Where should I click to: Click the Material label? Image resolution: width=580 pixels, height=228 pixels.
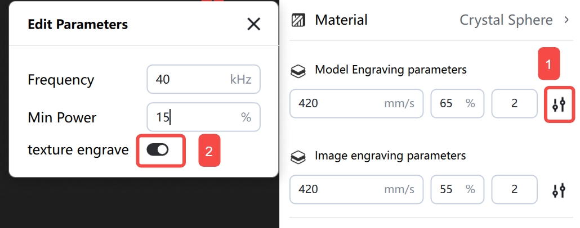click(341, 20)
